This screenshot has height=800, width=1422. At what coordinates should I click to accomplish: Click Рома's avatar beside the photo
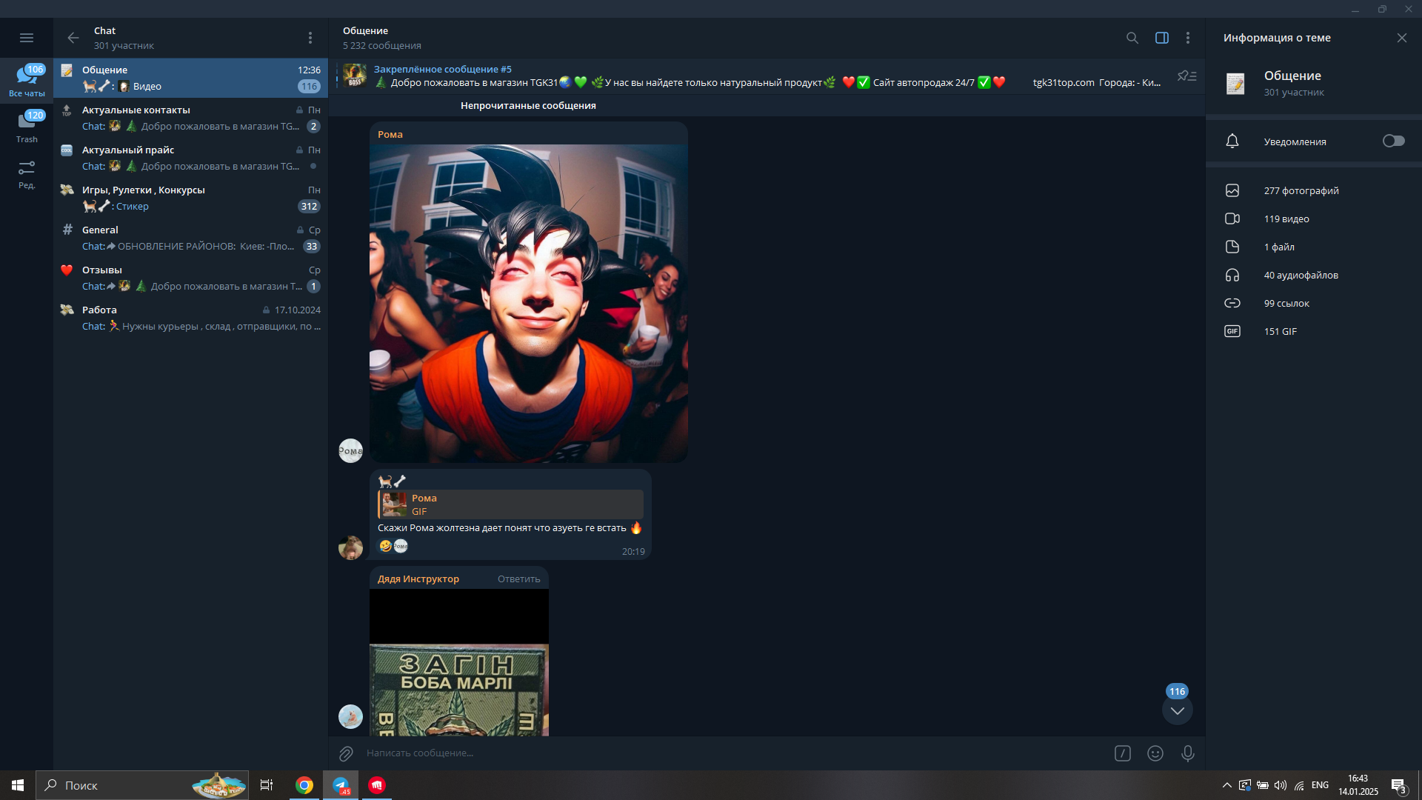350,450
